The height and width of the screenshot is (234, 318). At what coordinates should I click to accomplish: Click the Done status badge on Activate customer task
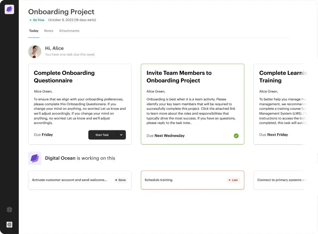point(121,180)
